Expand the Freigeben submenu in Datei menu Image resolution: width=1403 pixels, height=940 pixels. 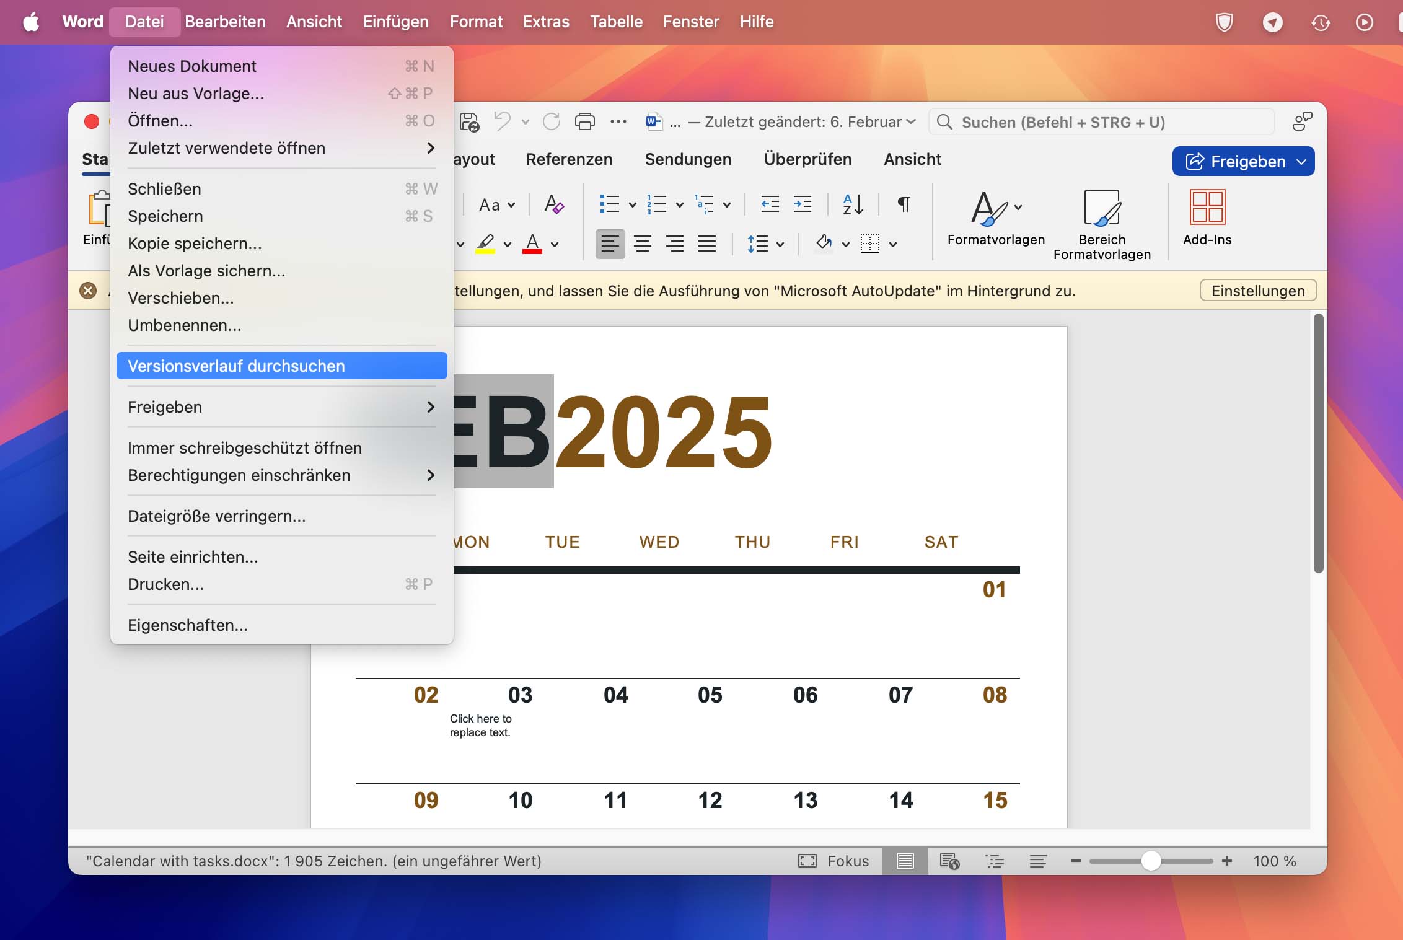[282, 407]
